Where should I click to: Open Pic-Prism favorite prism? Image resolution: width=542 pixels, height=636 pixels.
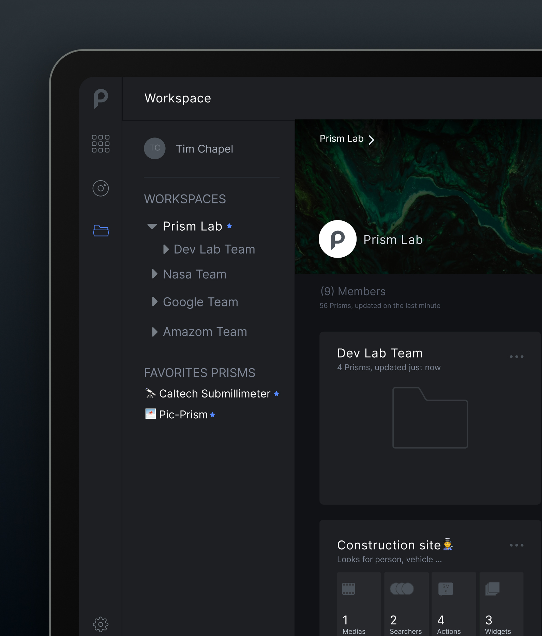[183, 415]
